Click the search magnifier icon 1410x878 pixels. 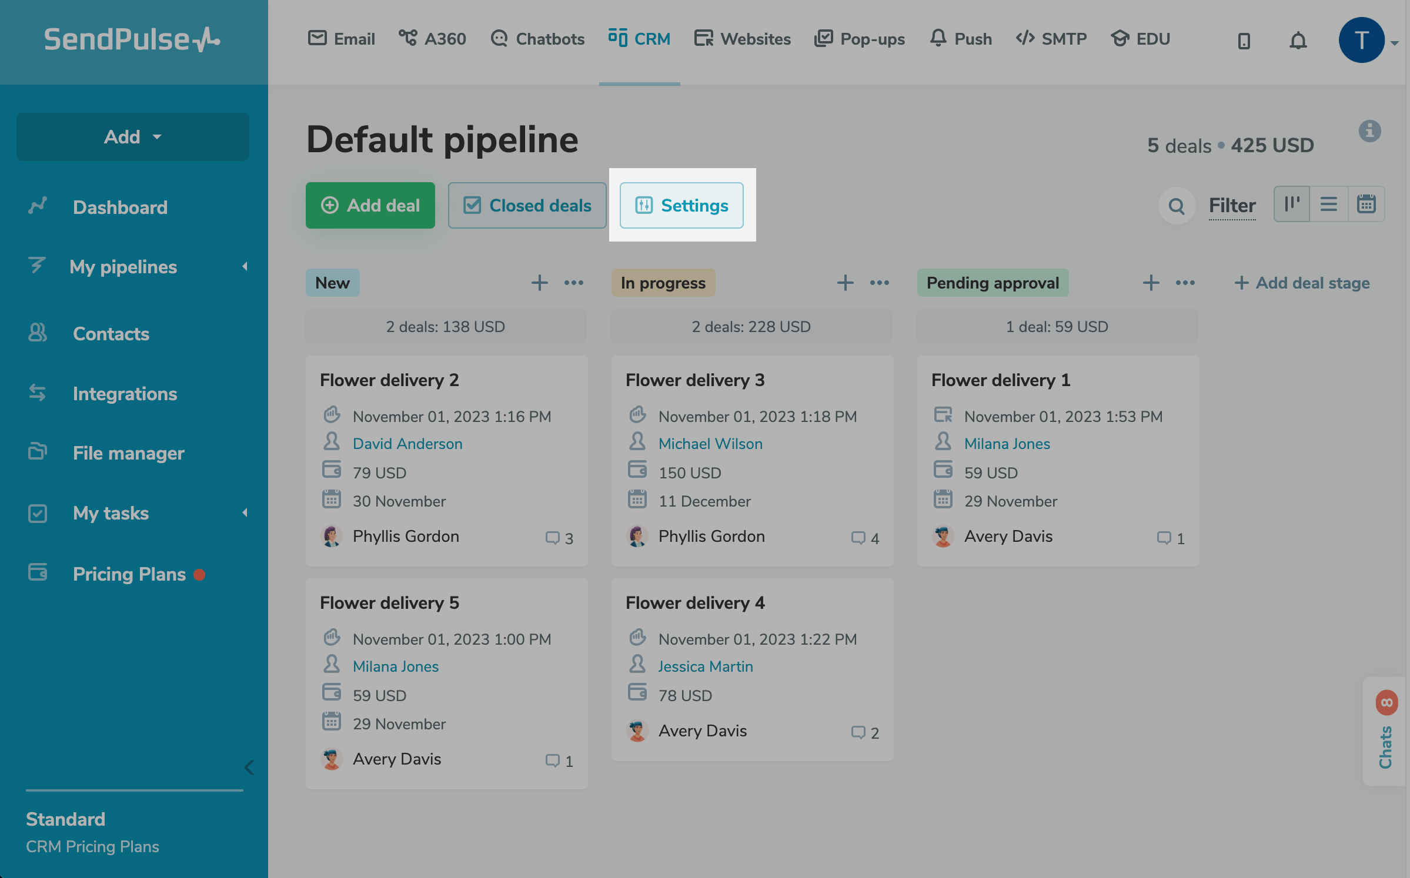click(1177, 206)
